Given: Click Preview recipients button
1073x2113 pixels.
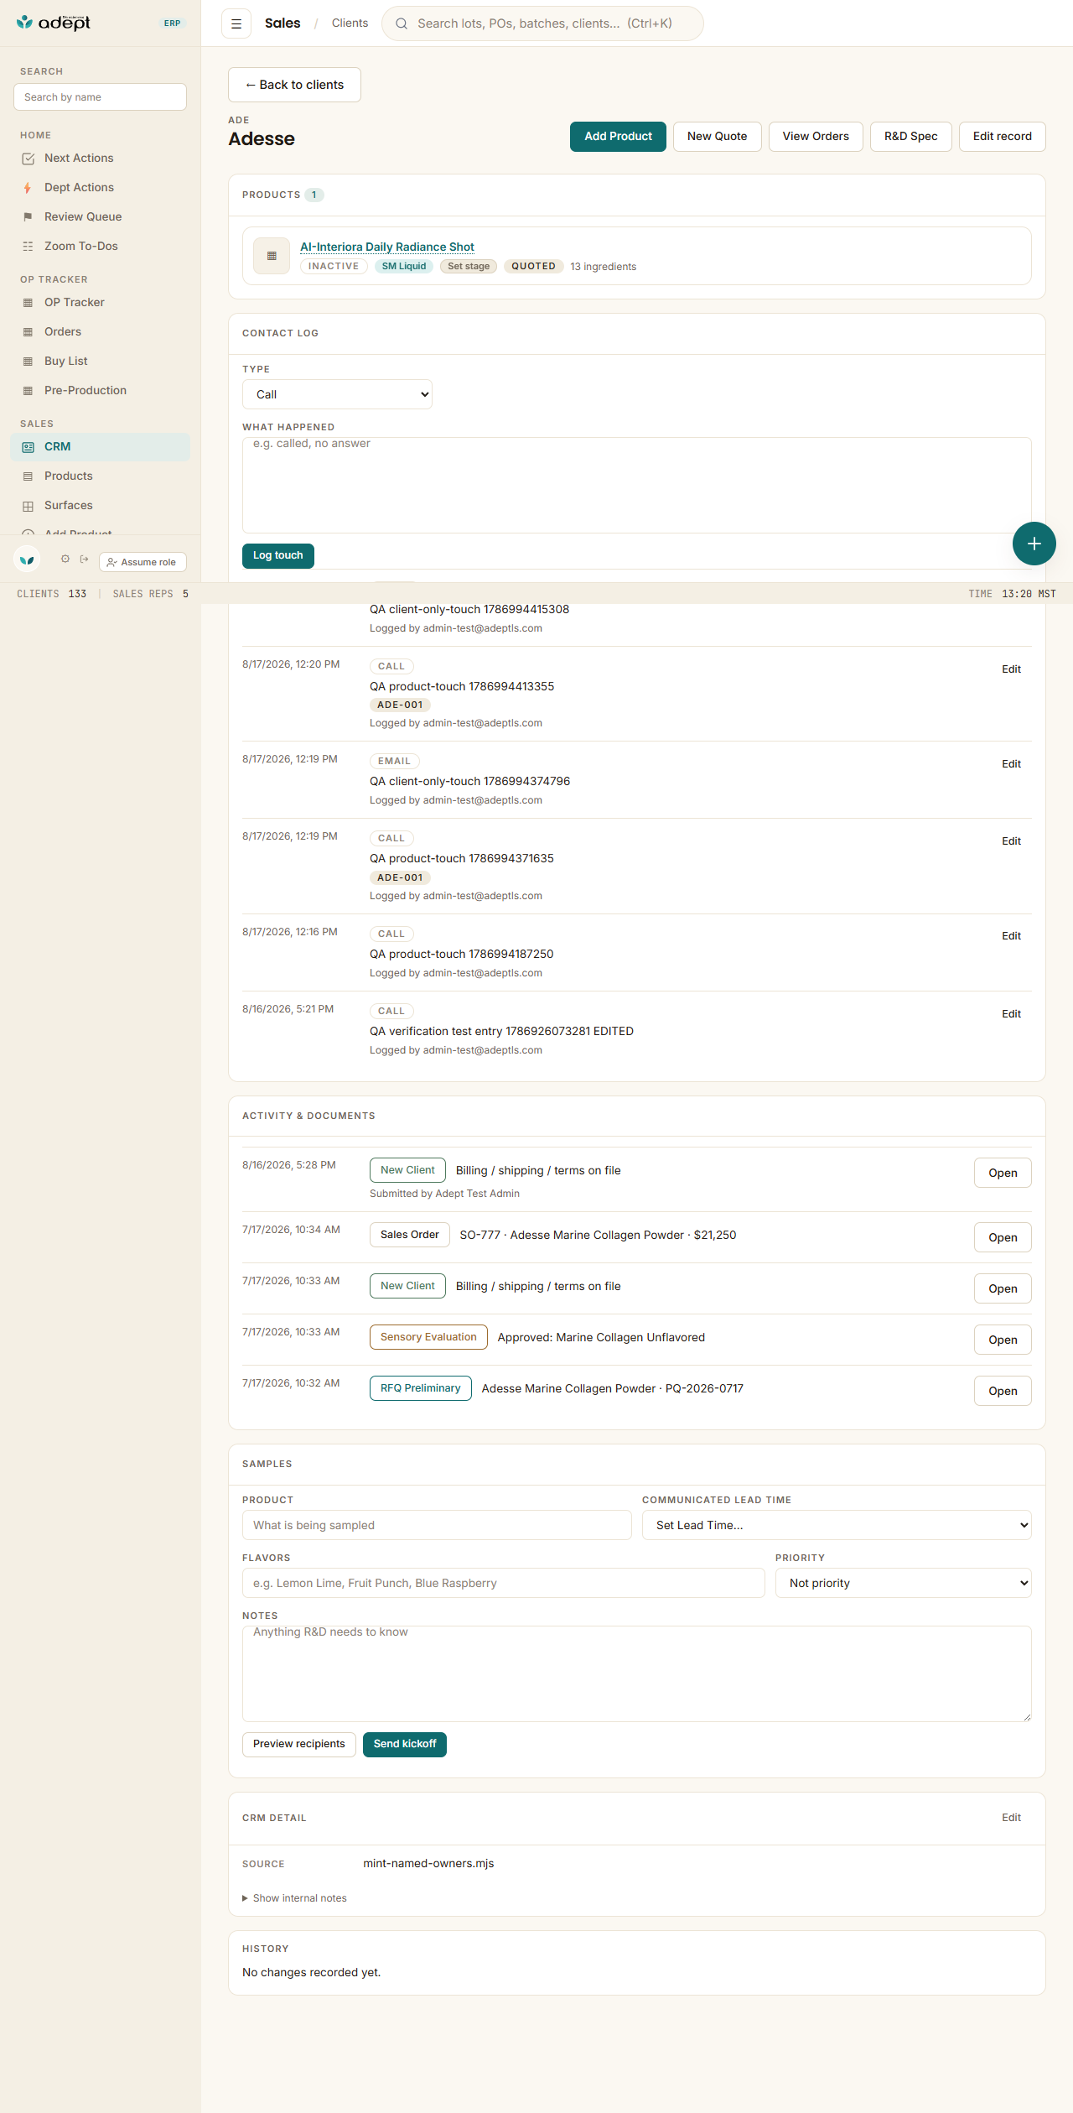Looking at the screenshot, I should pos(299,1744).
